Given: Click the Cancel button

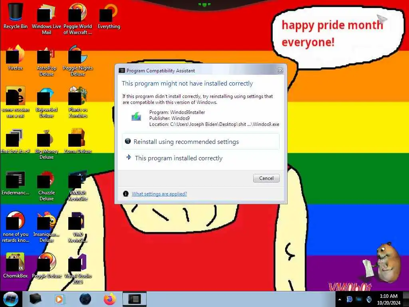Looking at the screenshot, I should coord(266,178).
